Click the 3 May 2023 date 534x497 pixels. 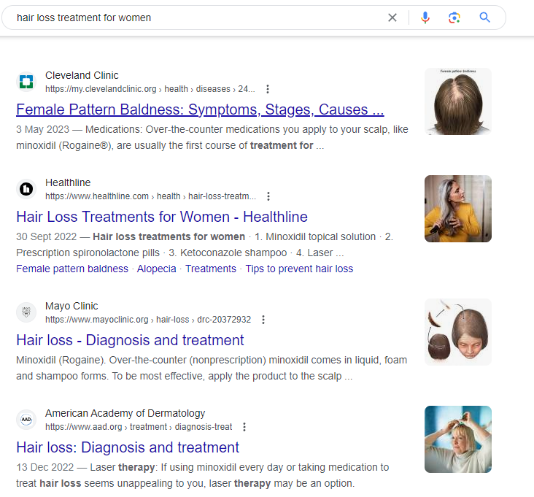pos(42,129)
